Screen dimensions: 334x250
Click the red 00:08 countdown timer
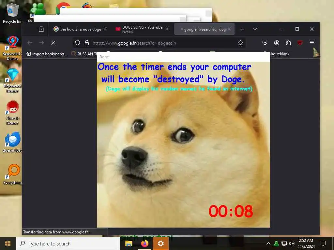click(x=231, y=211)
